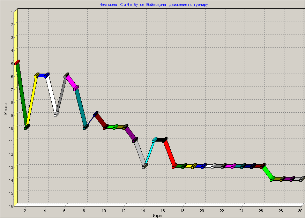Image resolution: width=305 pixels, height=218 pixels.
Task: Select the lime marker at game 27, place 14
Action: pos(273,179)
